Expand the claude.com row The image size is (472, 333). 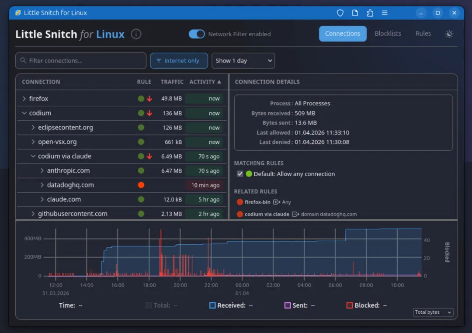(x=42, y=199)
